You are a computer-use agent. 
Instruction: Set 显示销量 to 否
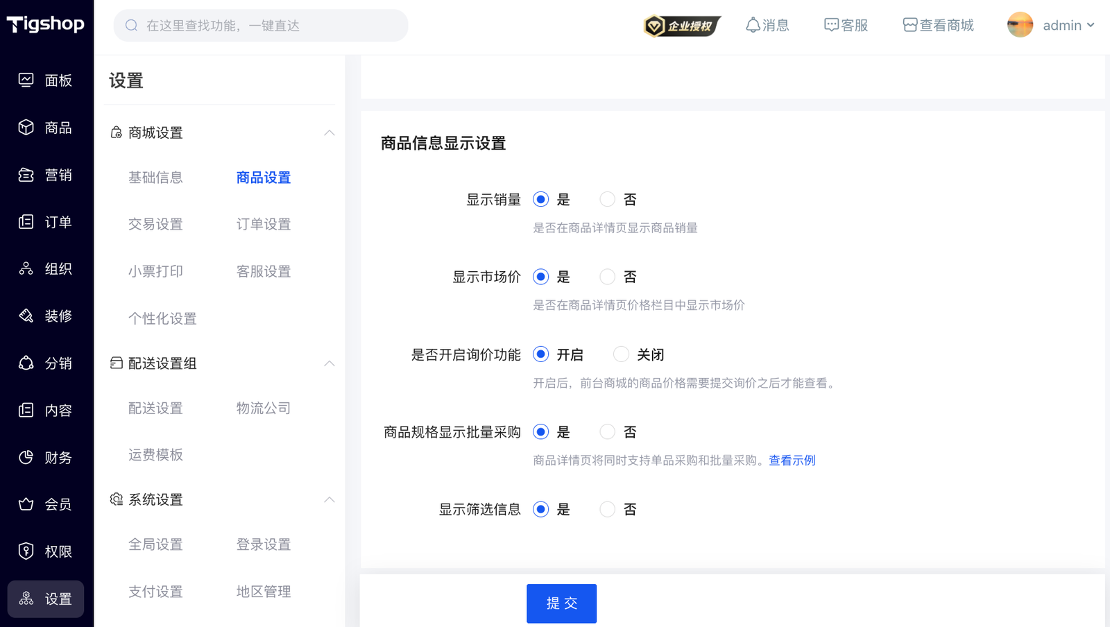coord(608,200)
